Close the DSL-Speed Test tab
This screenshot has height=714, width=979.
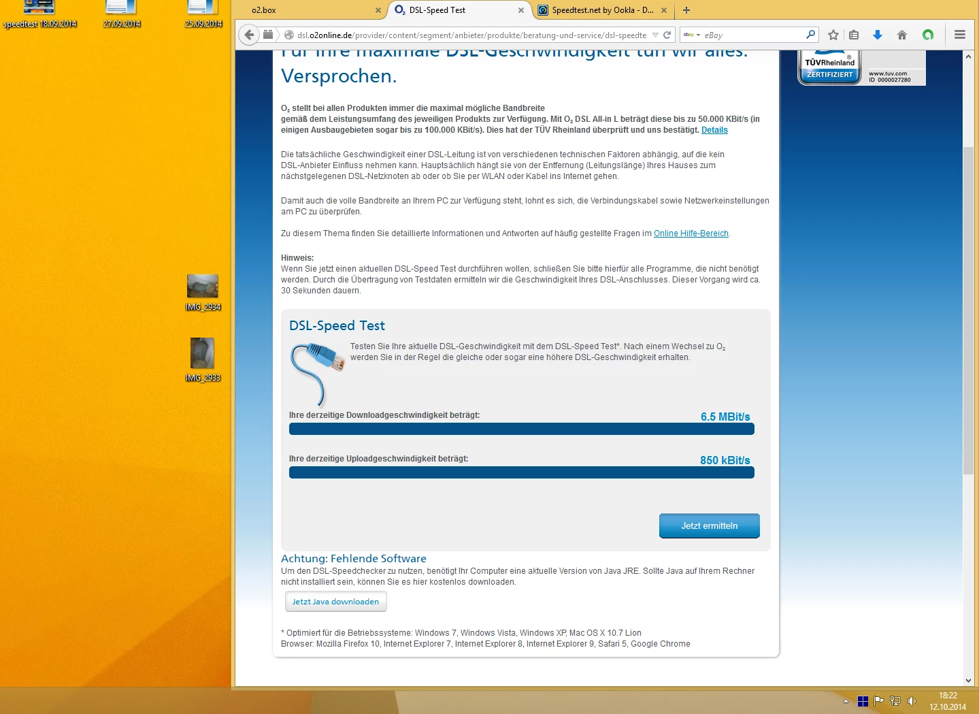tap(521, 10)
